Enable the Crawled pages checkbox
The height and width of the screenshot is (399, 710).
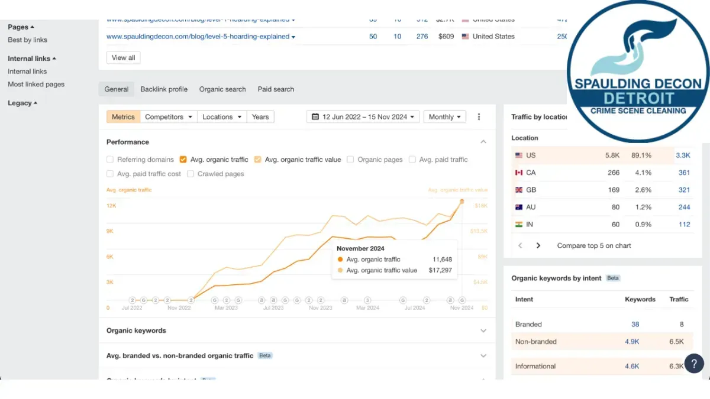(x=191, y=174)
